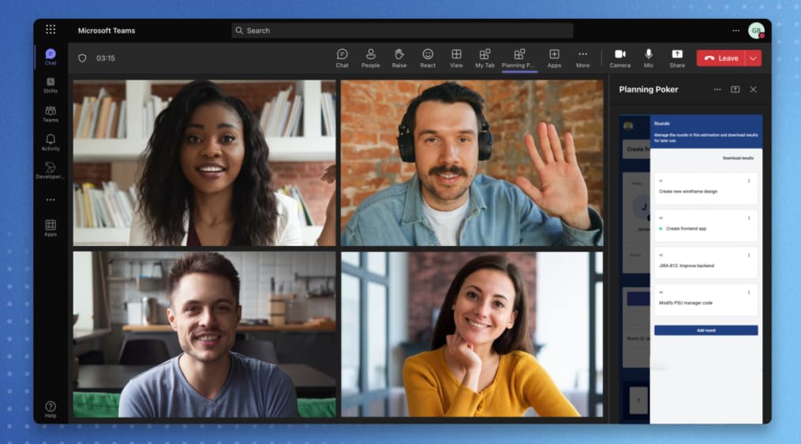Open the app launcher grid icon
The image size is (801, 444).
(x=51, y=29)
